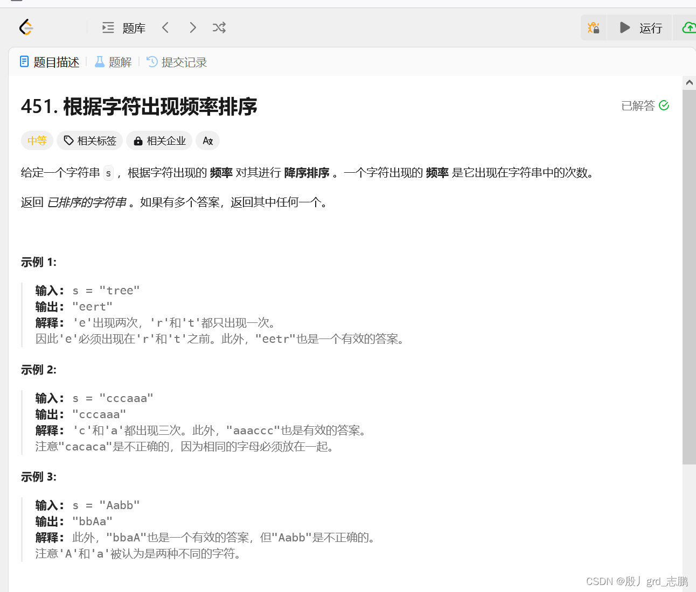Open the 题库 problem list
This screenshot has height=592, width=696.
click(x=124, y=28)
